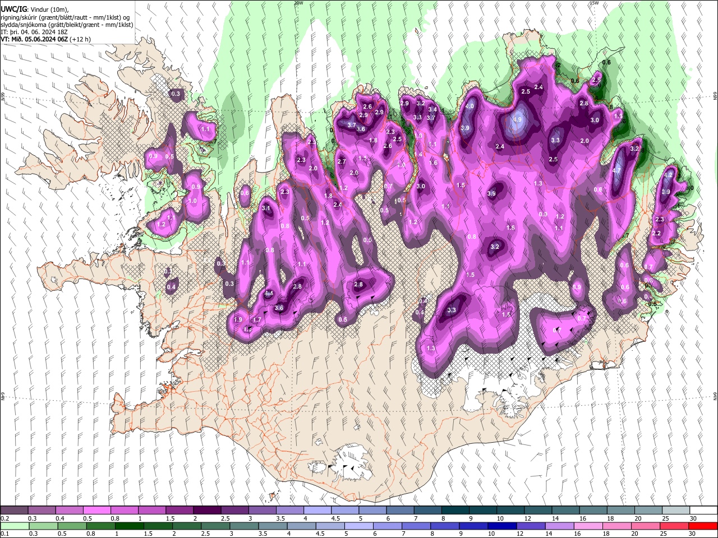Image resolution: width=718 pixels, height=538 pixels.
Task: Pick the bright red 30 swatch in lower legend
Action: [703, 526]
